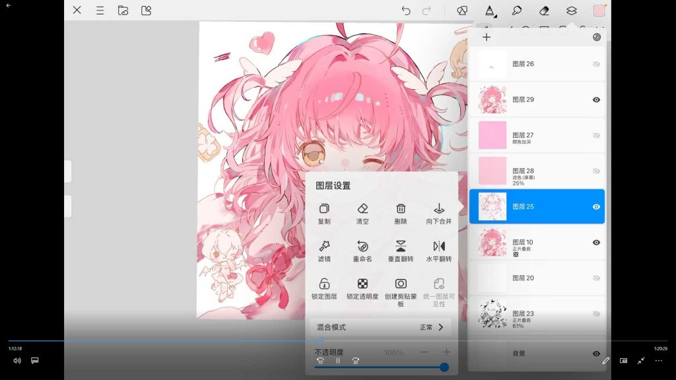Adjust the 不透明度 opacity slider handle

click(444, 367)
